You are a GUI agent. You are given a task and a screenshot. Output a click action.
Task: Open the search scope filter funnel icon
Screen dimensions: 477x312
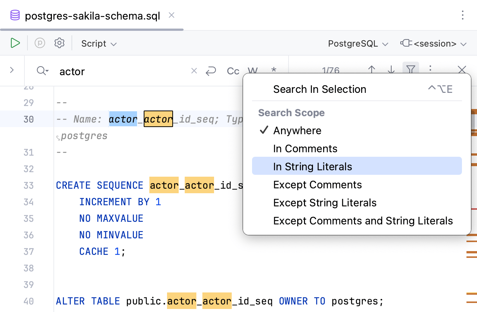(x=411, y=70)
